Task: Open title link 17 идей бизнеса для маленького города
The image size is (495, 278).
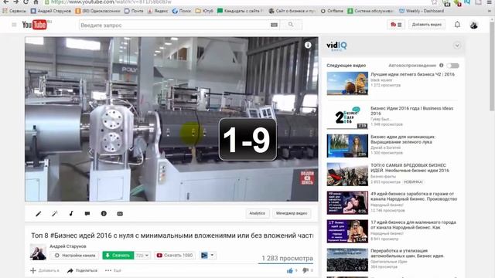Action: click(413, 225)
